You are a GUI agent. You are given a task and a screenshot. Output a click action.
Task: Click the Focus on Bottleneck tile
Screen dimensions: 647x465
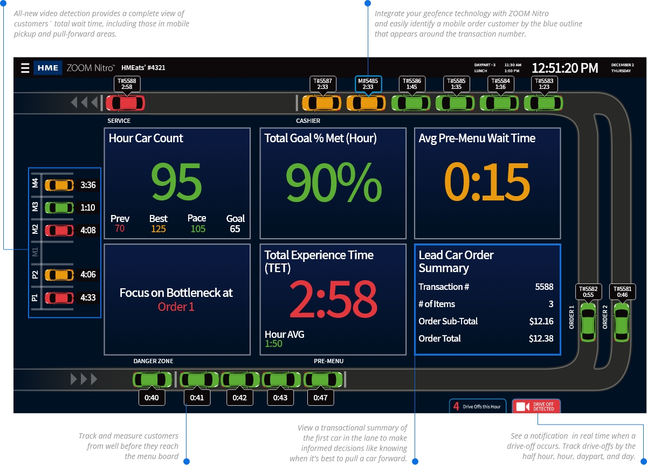177,300
